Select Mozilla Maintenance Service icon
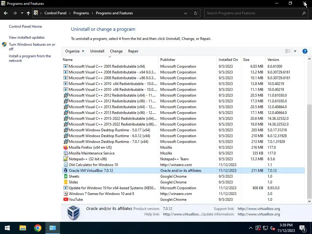This screenshot has height=234, width=312. [66, 153]
